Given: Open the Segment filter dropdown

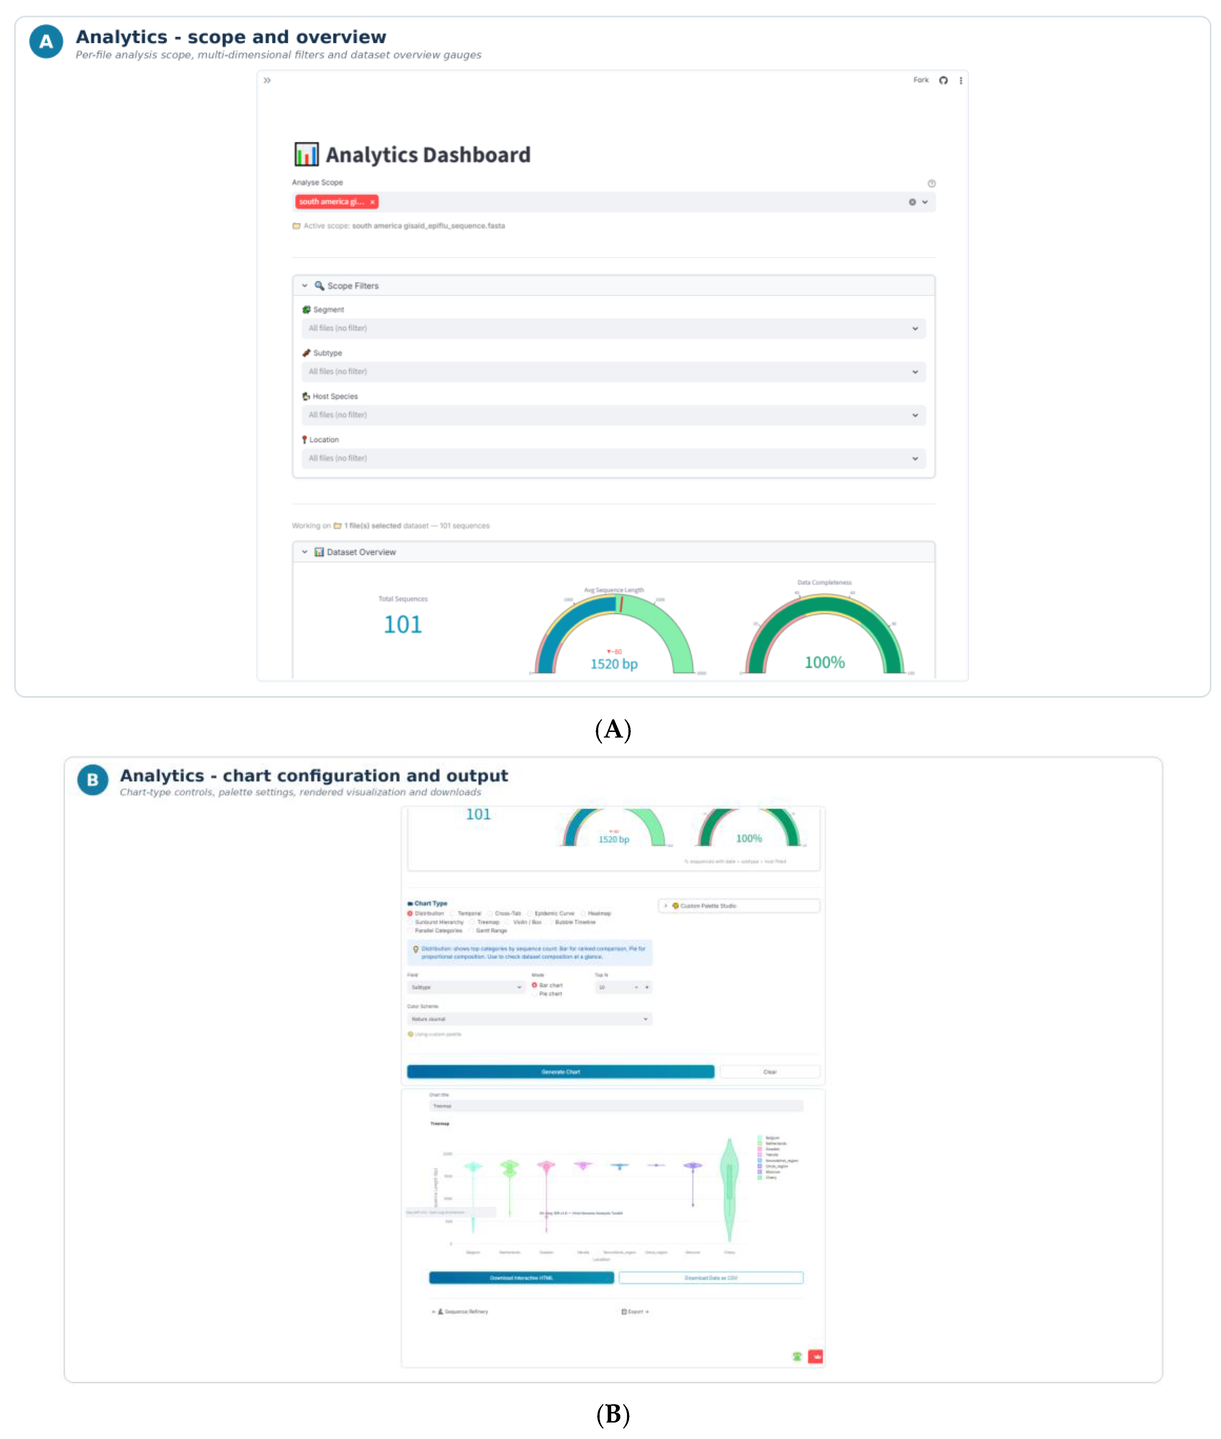Looking at the screenshot, I should (x=613, y=329).
